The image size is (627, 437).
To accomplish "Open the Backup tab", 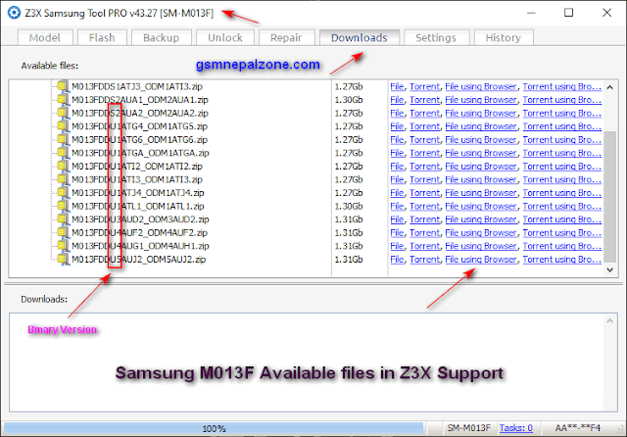I will (161, 37).
